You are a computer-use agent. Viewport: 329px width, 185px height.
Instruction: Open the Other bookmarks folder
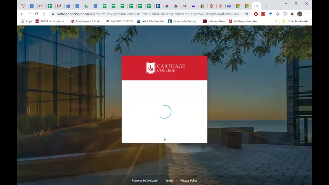coord(295,21)
